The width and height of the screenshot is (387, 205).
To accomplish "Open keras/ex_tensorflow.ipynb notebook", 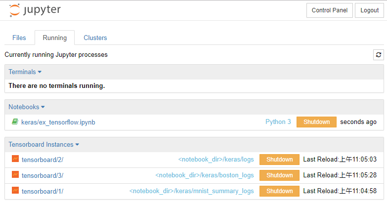I will tap(58, 123).
